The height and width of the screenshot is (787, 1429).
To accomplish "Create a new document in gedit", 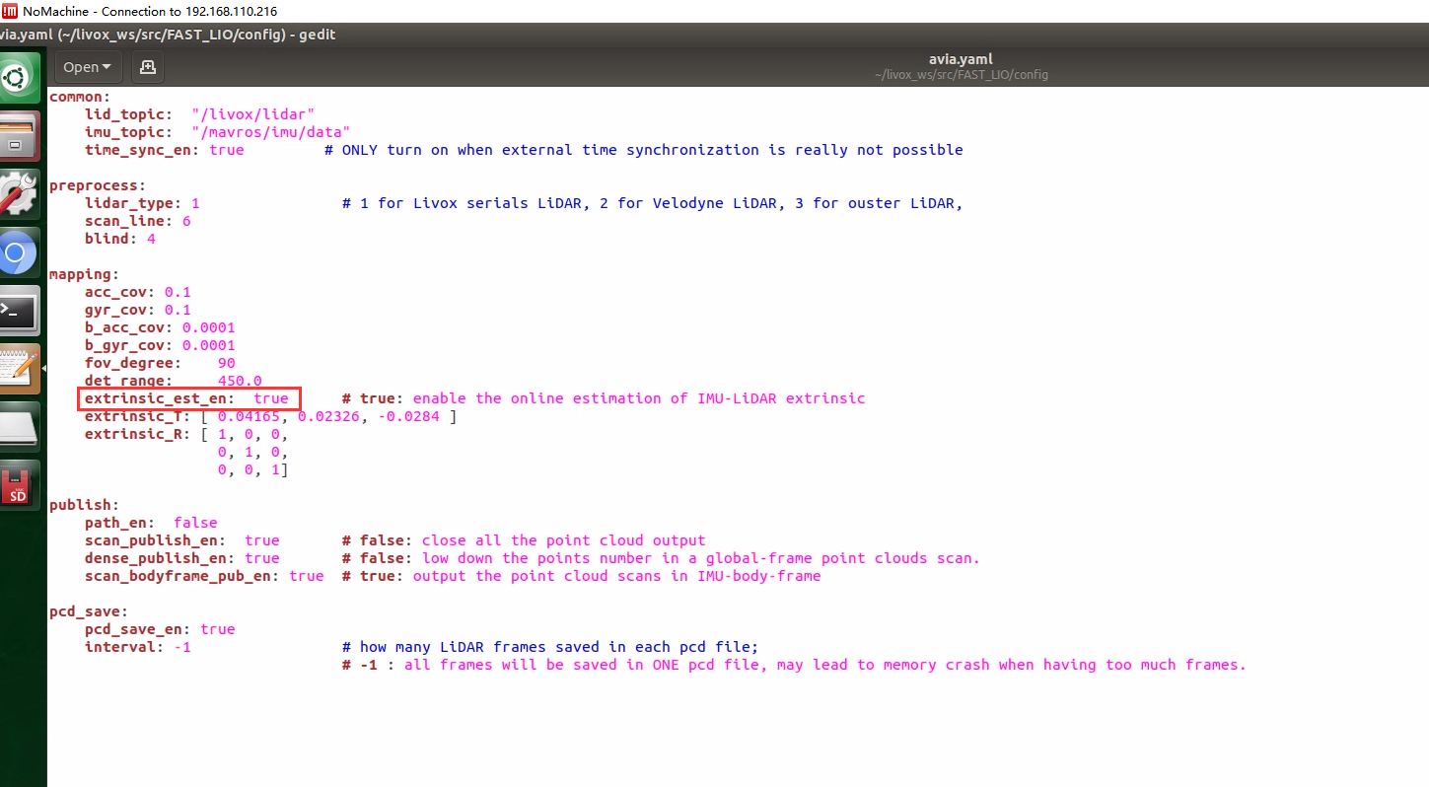I will 148,67.
